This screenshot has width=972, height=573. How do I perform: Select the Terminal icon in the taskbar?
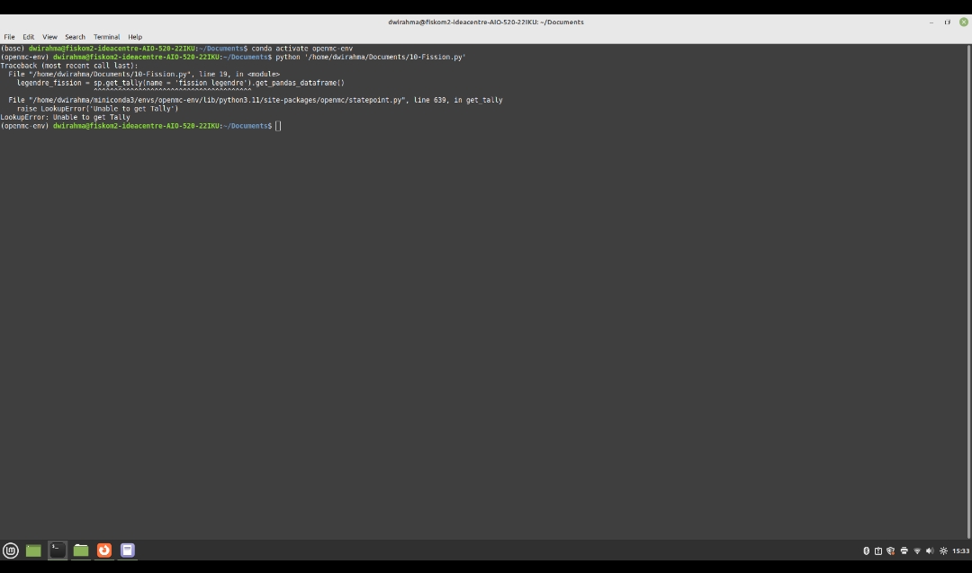[57, 551]
